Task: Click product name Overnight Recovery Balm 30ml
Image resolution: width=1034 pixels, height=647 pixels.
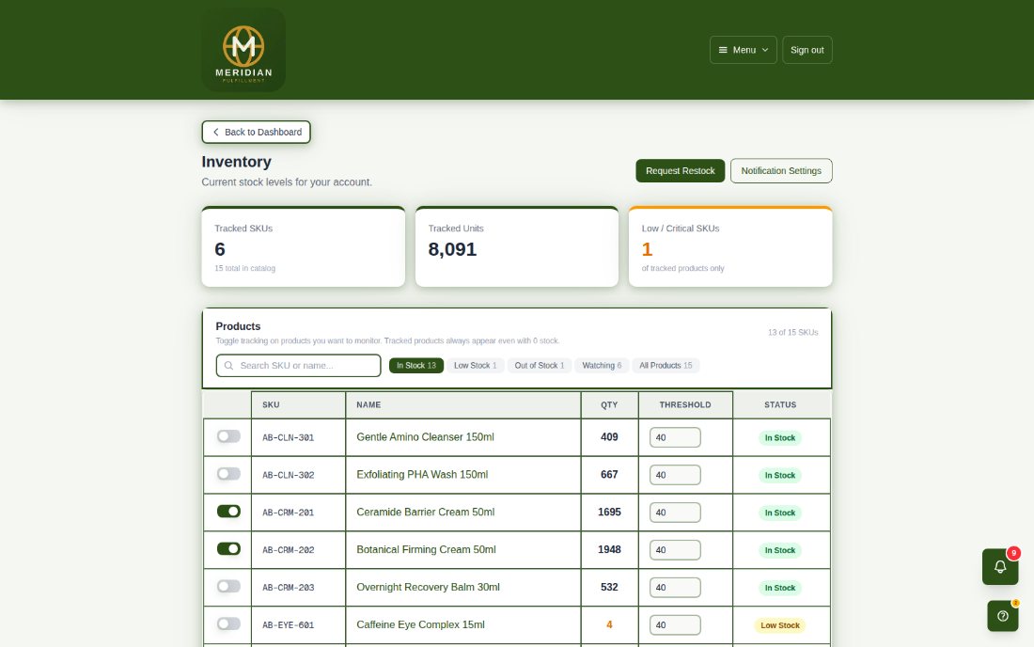Action: point(428,588)
